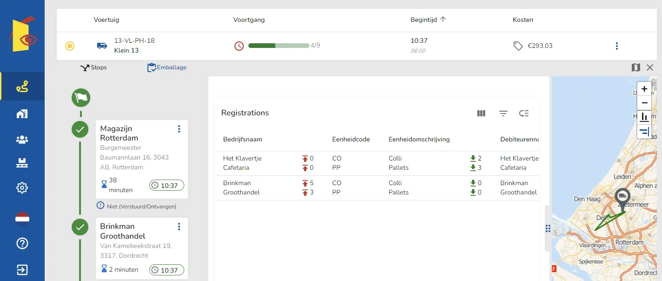662x281 pixels.
Task: Open the warehouse buildings sidebar icon
Action: [x=22, y=114]
